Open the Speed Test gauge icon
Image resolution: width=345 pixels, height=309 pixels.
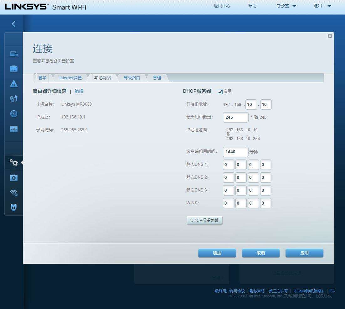point(14,114)
